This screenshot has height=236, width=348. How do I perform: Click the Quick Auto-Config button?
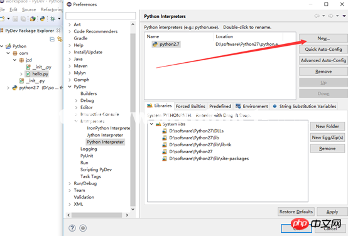click(324, 49)
